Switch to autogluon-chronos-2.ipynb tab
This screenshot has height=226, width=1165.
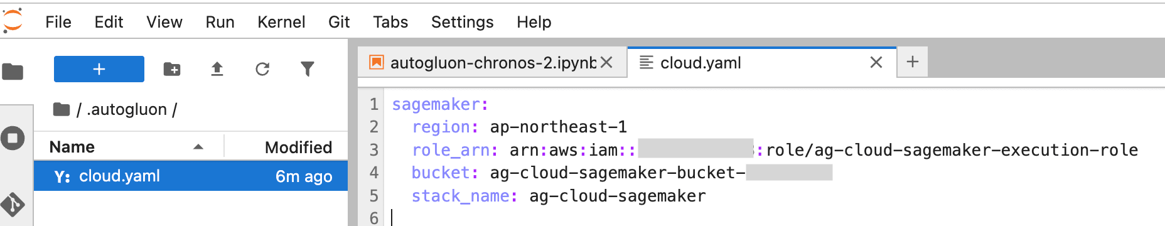492,63
